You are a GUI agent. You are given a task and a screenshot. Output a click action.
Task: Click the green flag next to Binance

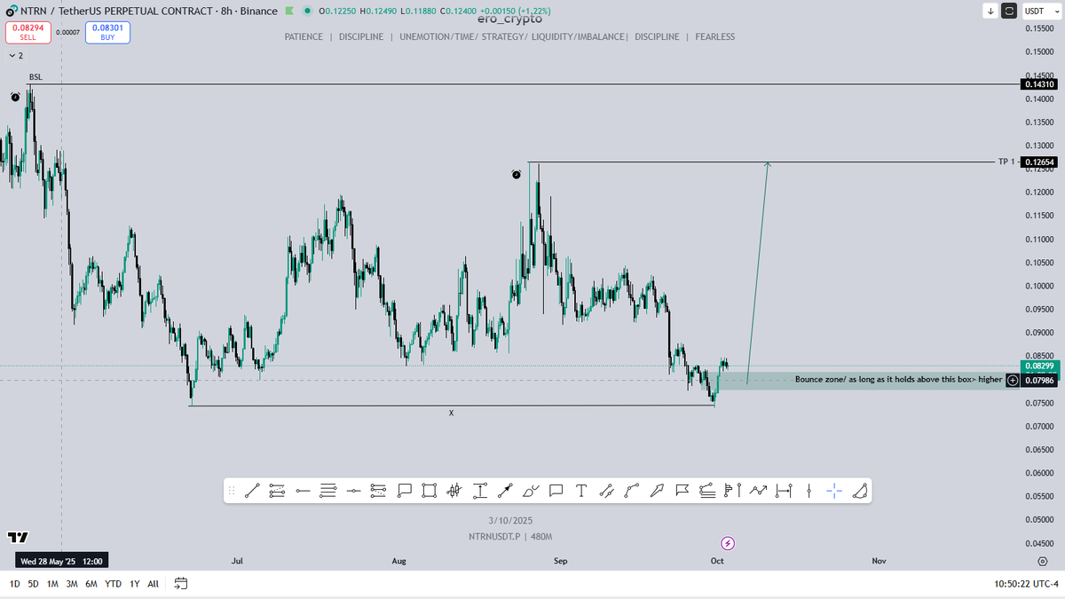(x=290, y=12)
